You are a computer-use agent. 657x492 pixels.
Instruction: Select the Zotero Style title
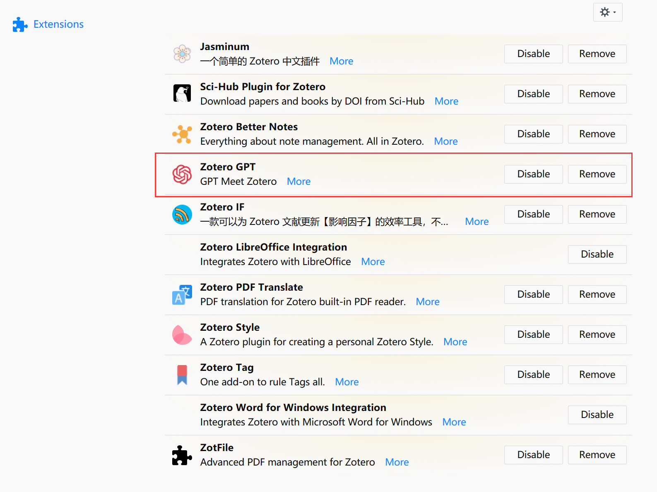[x=230, y=327]
